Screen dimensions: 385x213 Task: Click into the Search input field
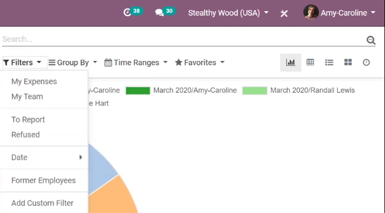pyautogui.click(x=183, y=40)
